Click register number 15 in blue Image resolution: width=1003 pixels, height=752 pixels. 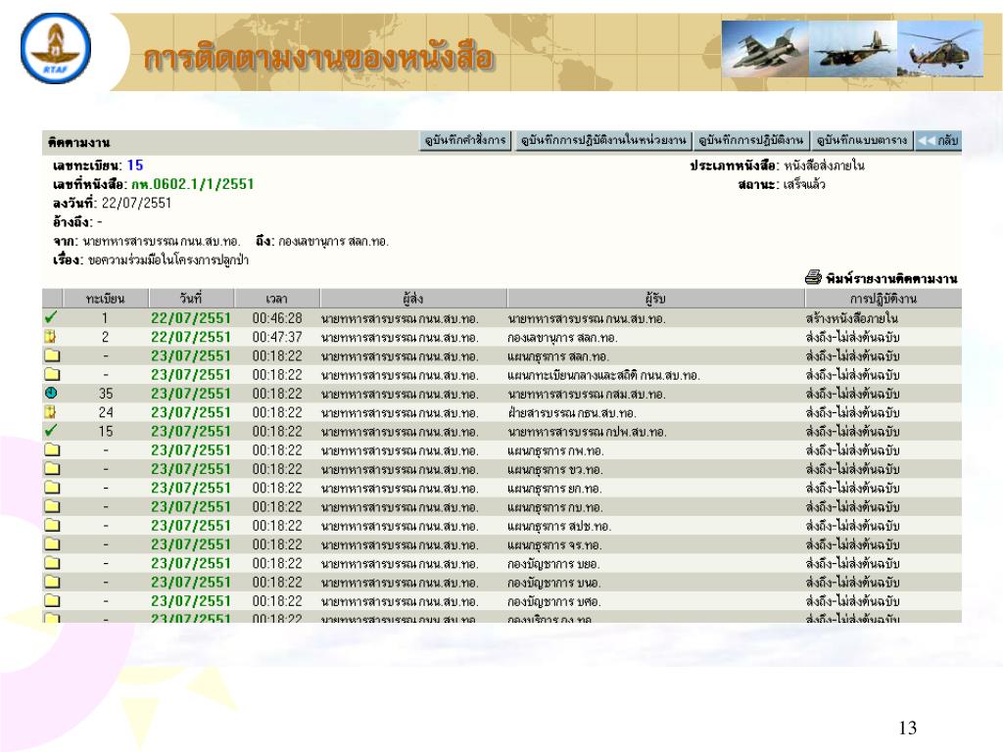(135, 164)
